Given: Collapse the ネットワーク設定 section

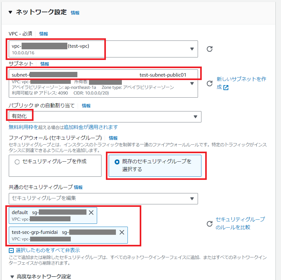Looking at the screenshot, I should point(10,12).
